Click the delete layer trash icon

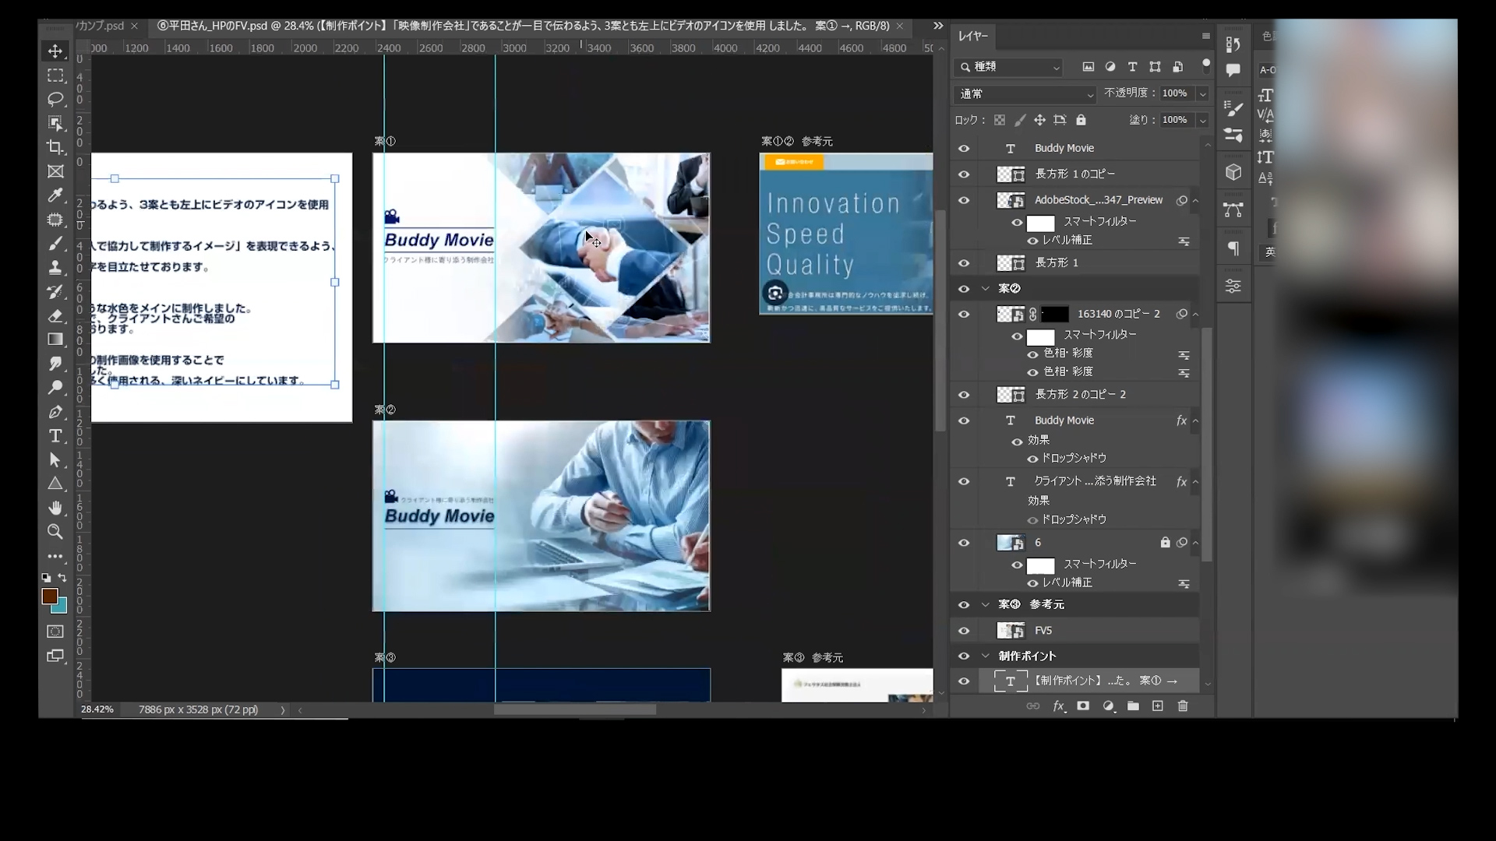tap(1183, 706)
